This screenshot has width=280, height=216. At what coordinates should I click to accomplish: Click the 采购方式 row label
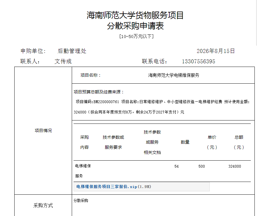(43, 205)
